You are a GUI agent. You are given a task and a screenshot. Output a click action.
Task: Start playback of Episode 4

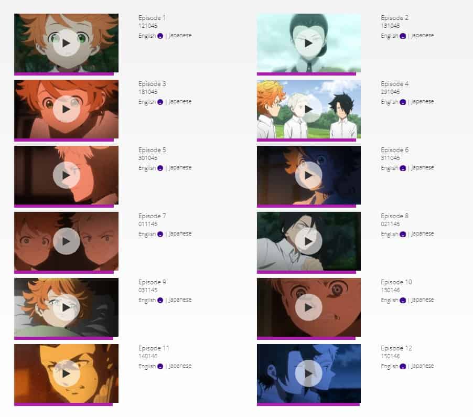pyautogui.click(x=308, y=109)
